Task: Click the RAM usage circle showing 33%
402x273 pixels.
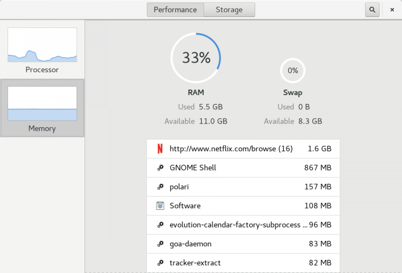Action: (x=196, y=58)
